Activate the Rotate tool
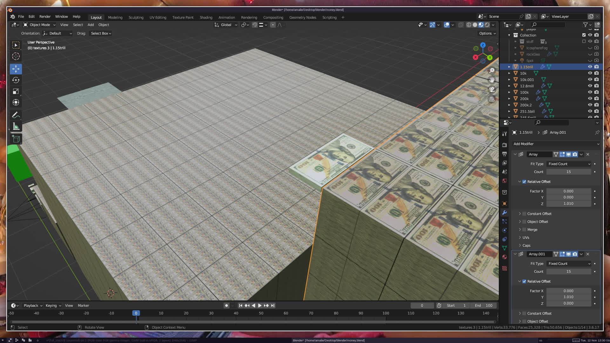 [x=16, y=80]
